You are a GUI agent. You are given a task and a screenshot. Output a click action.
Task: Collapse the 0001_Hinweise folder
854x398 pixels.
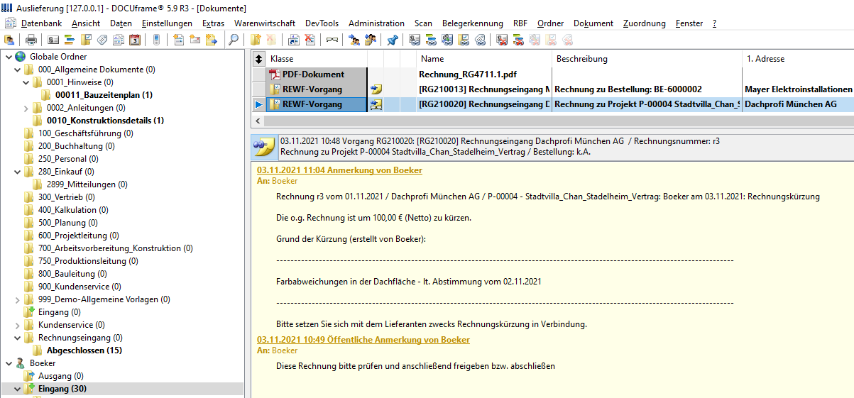pyautogui.click(x=26, y=82)
